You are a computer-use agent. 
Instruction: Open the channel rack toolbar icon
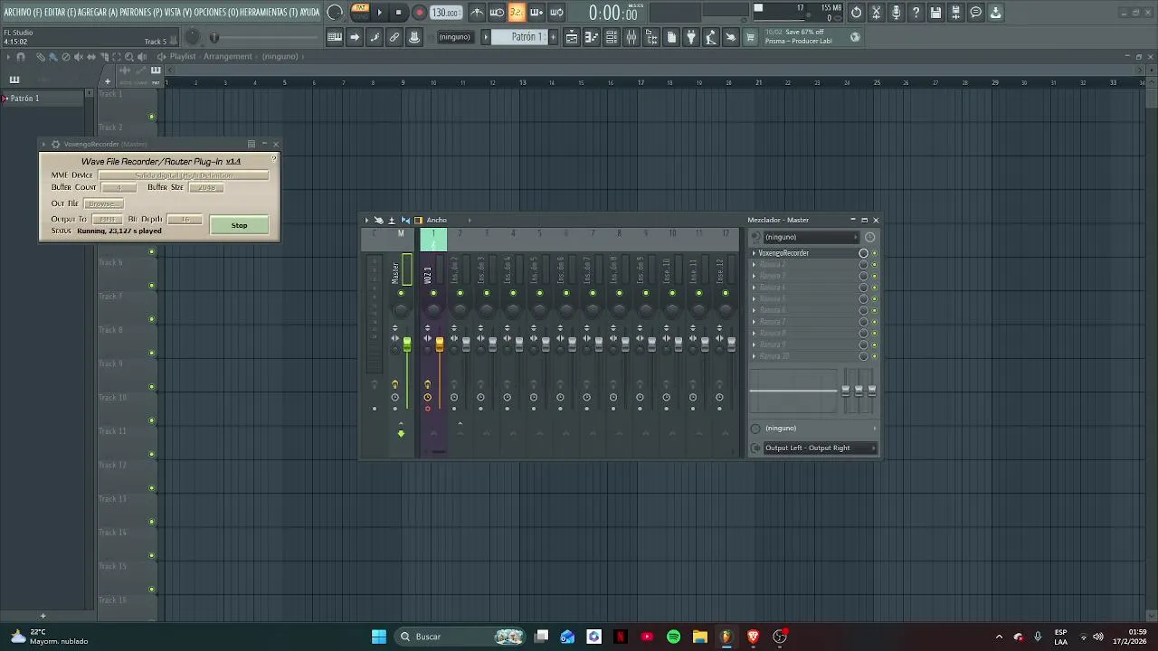click(612, 37)
